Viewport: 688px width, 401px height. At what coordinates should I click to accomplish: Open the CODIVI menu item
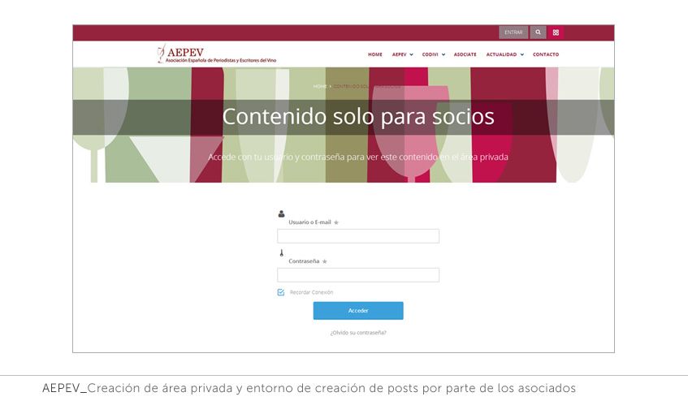click(430, 54)
